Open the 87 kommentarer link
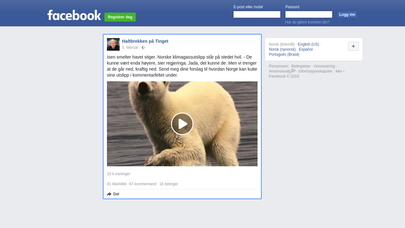The image size is (405, 228). pos(143,184)
